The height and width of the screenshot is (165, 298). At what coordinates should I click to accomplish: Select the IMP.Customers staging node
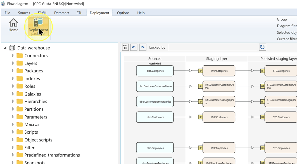219,117
